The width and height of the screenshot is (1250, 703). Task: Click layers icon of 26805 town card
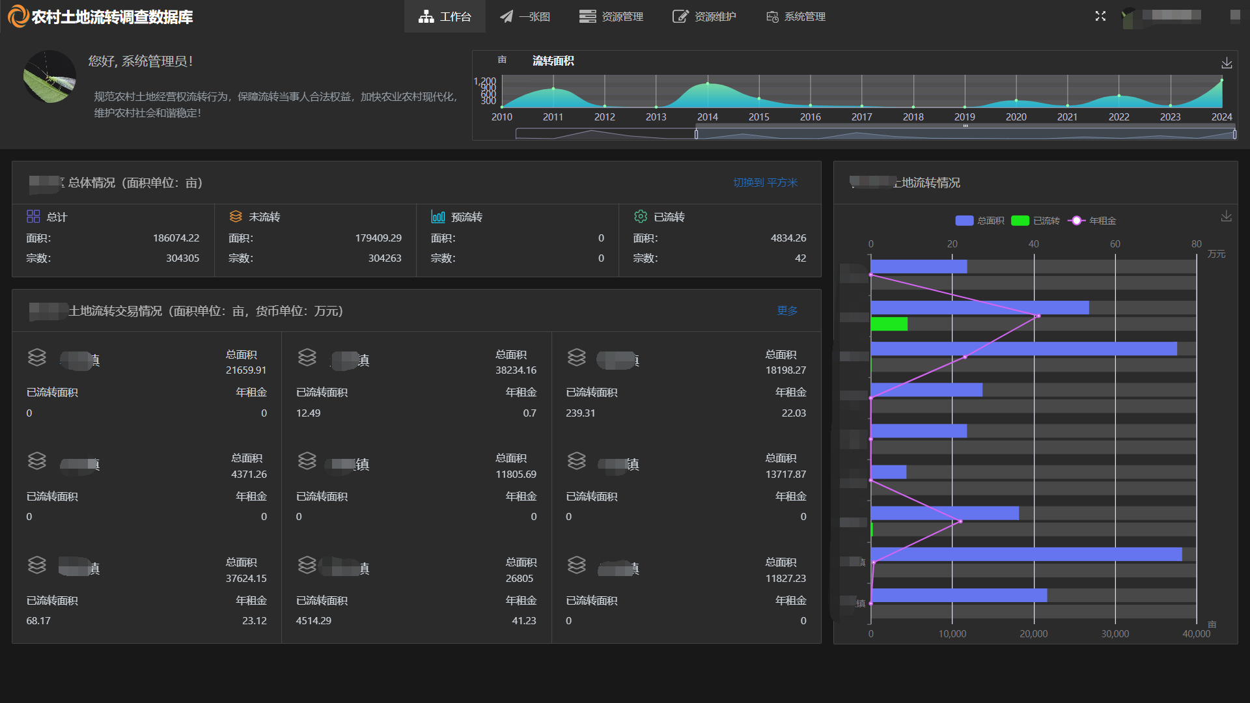click(307, 565)
